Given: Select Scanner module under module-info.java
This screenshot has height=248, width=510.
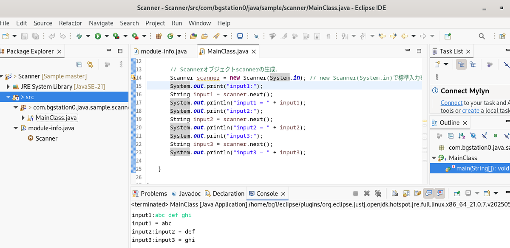Looking at the screenshot, I should pyautogui.click(x=46, y=139).
